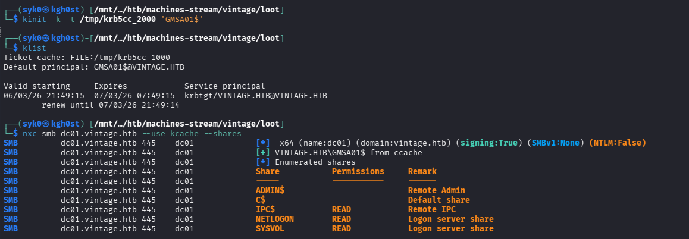Click the kinit command word

point(35,20)
